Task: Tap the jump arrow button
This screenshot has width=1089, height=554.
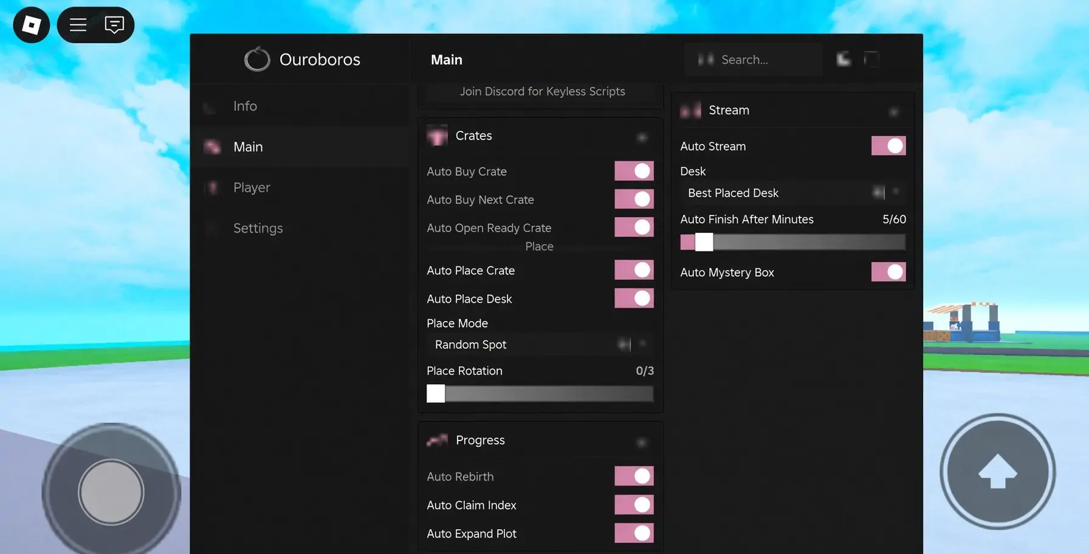Action: click(998, 471)
